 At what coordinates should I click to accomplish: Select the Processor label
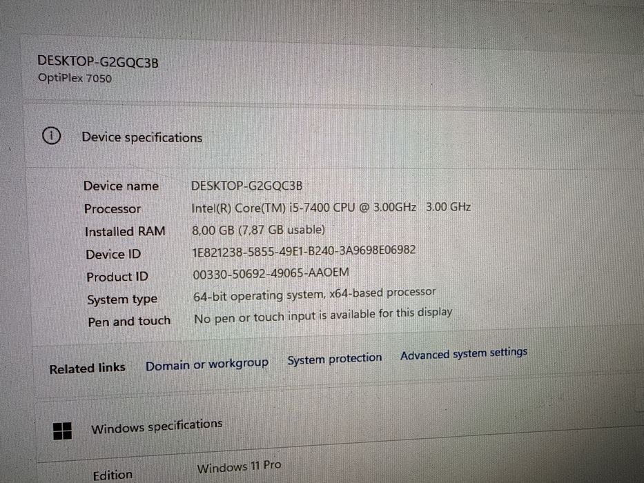113,208
